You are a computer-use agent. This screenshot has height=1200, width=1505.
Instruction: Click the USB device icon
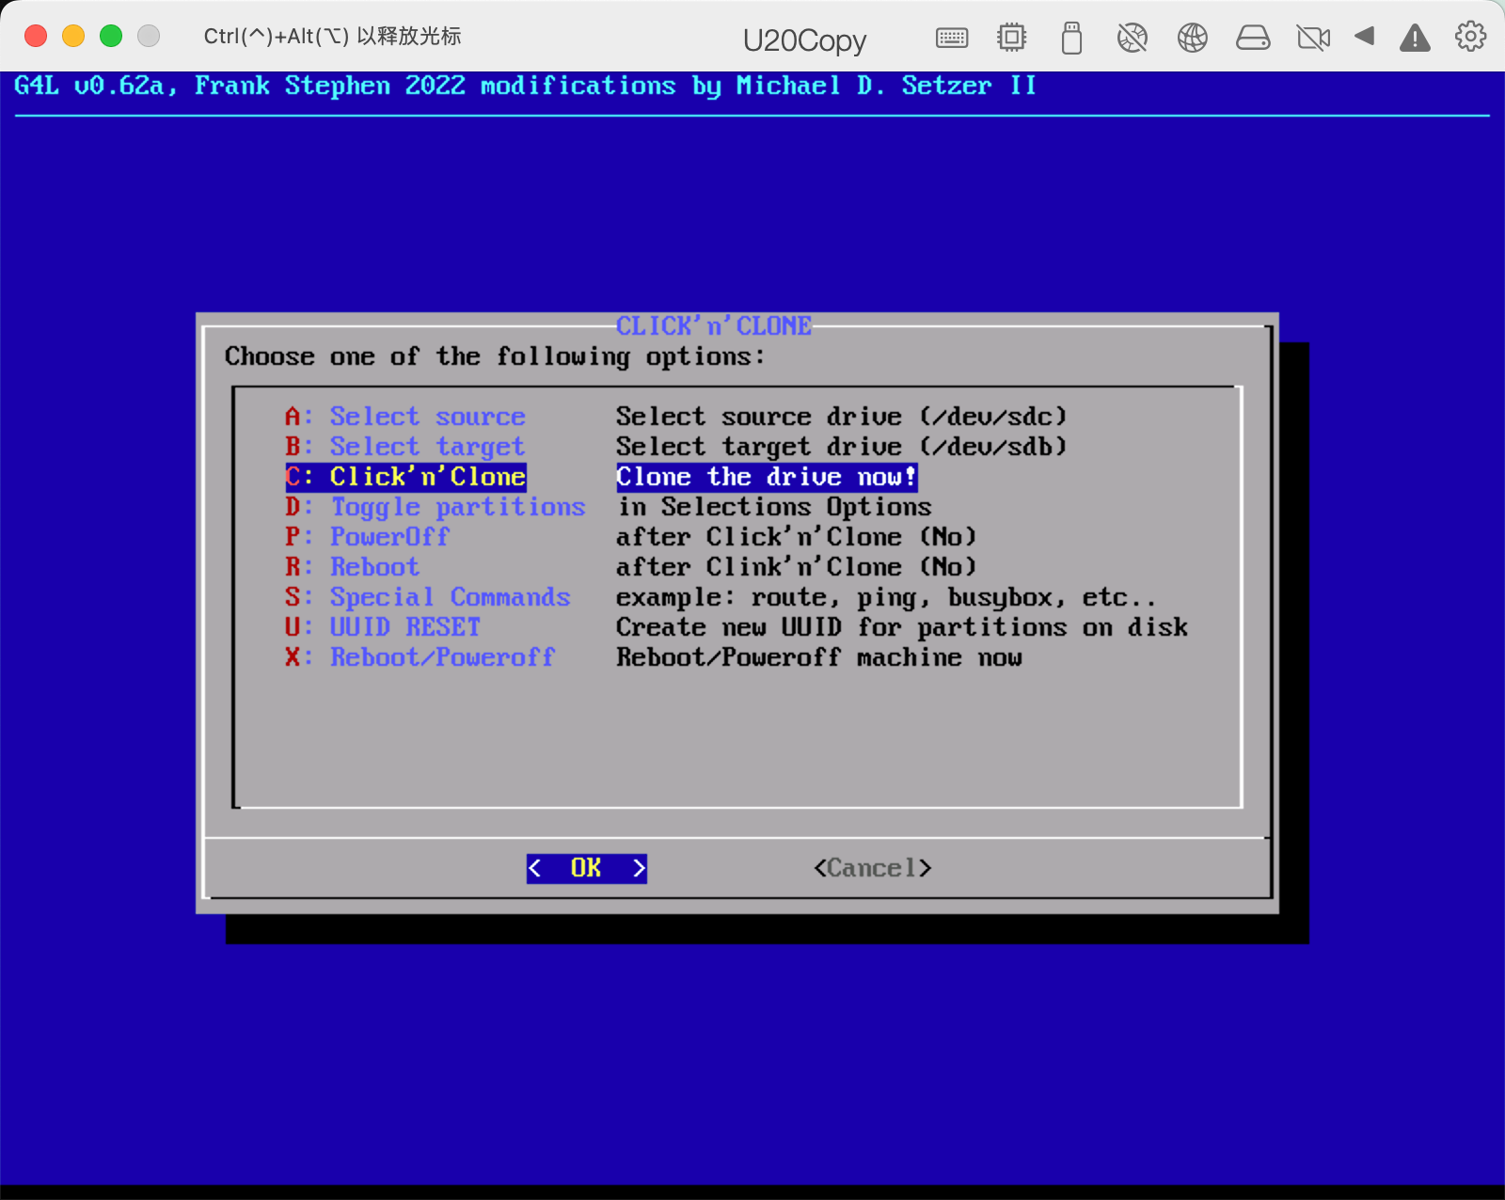click(x=1071, y=38)
